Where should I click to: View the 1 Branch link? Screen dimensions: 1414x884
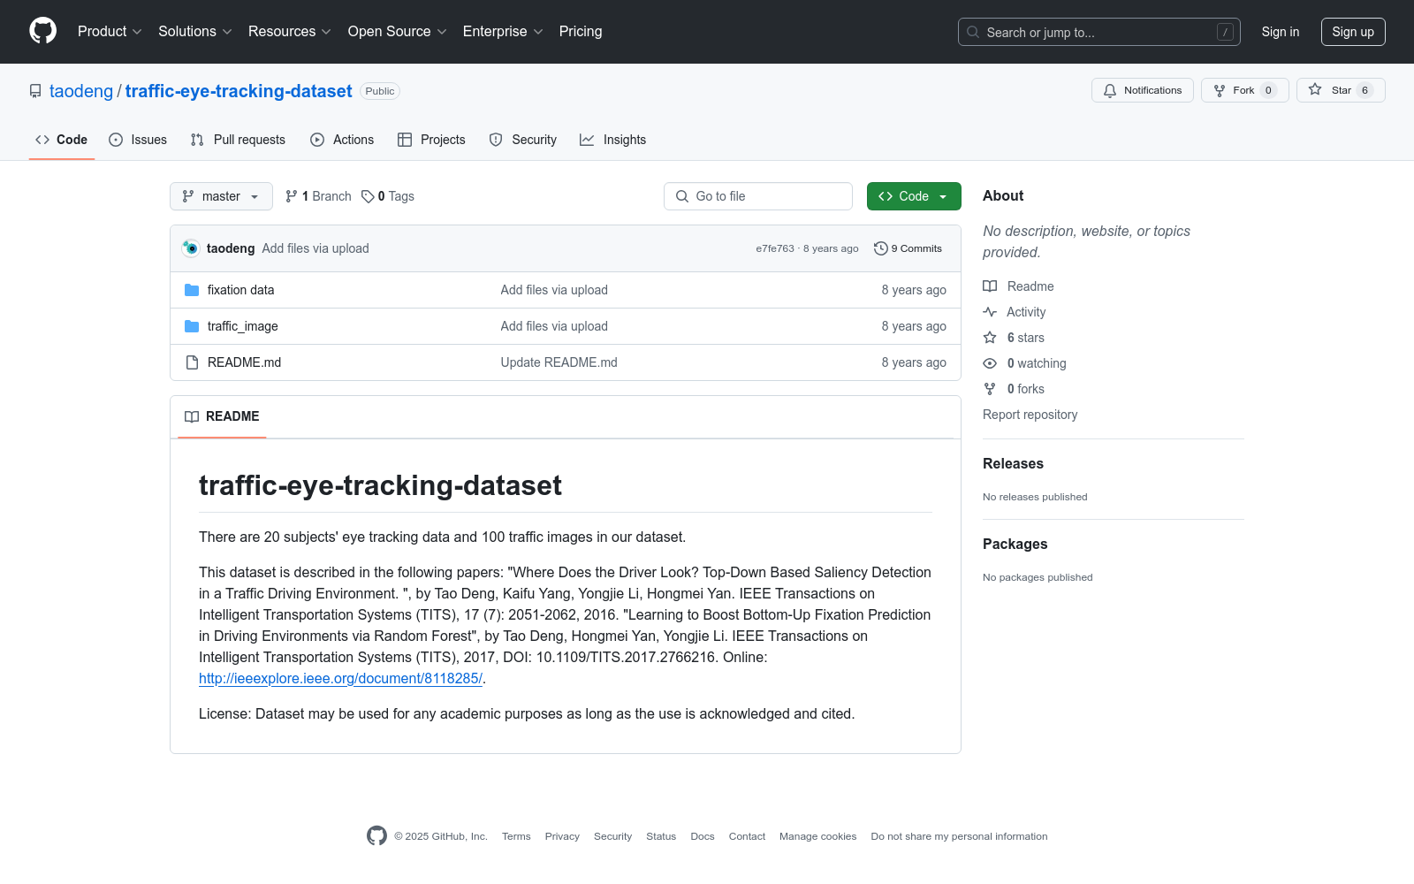pos(318,196)
